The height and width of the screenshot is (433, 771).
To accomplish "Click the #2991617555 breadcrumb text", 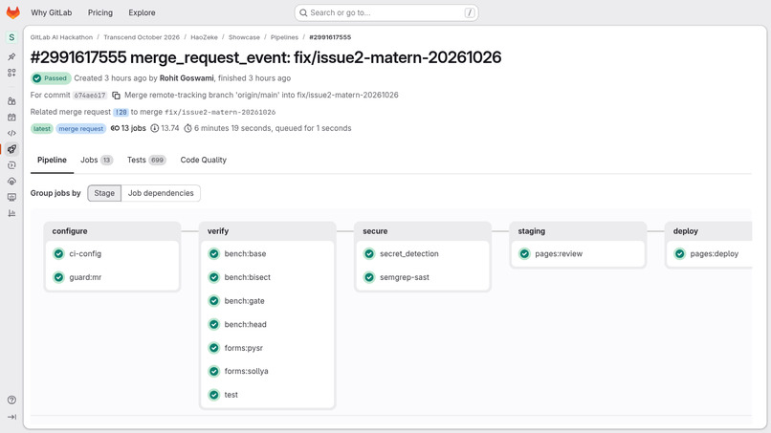I will pyautogui.click(x=330, y=37).
